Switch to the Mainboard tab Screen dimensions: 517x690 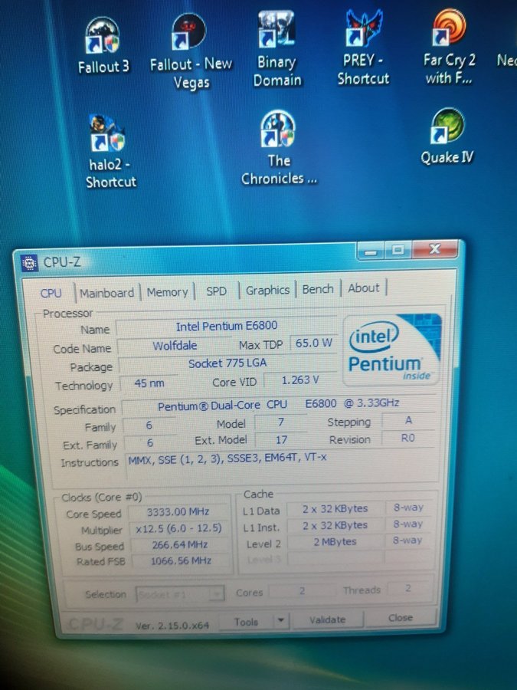106,293
